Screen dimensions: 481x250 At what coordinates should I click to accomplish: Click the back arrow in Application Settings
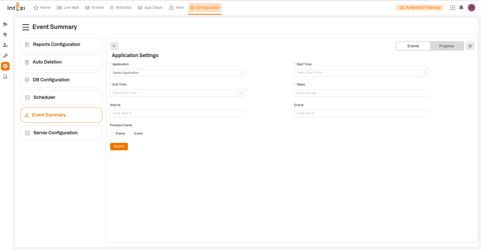click(114, 46)
